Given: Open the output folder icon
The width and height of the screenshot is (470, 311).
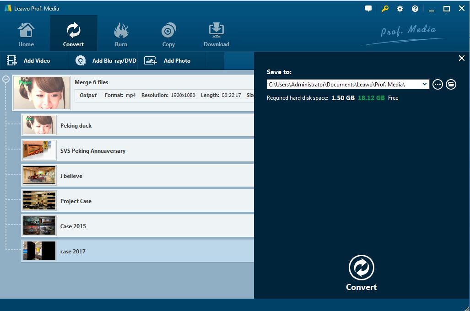Looking at the screenshot, I should [451, 84].
